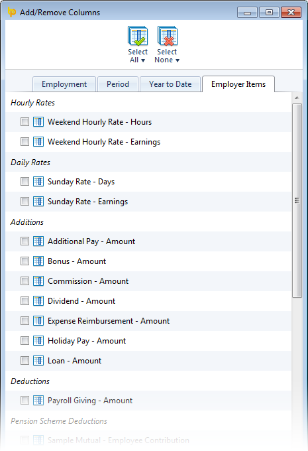Check the Holiday Pay - Amount box

(x=25, y=340)
